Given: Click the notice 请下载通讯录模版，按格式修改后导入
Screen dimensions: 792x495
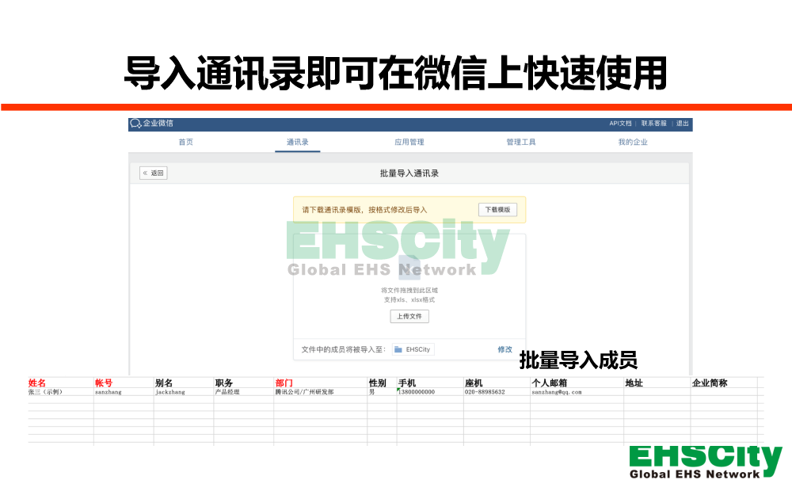Looking at the screenshot, I should (x=364, y=210).
